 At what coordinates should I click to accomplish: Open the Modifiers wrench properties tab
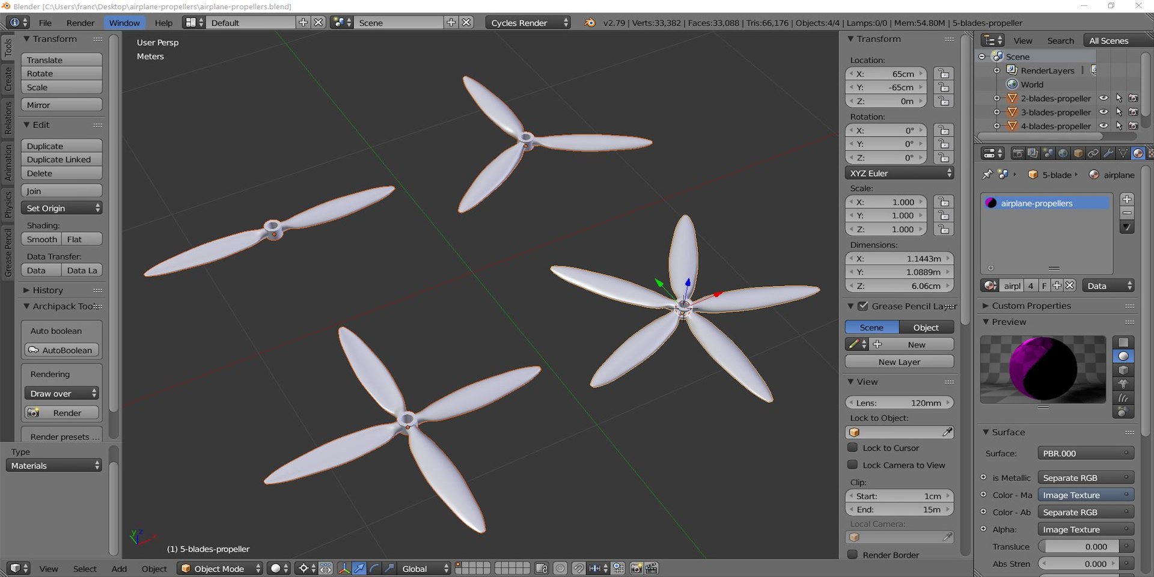1108,153
